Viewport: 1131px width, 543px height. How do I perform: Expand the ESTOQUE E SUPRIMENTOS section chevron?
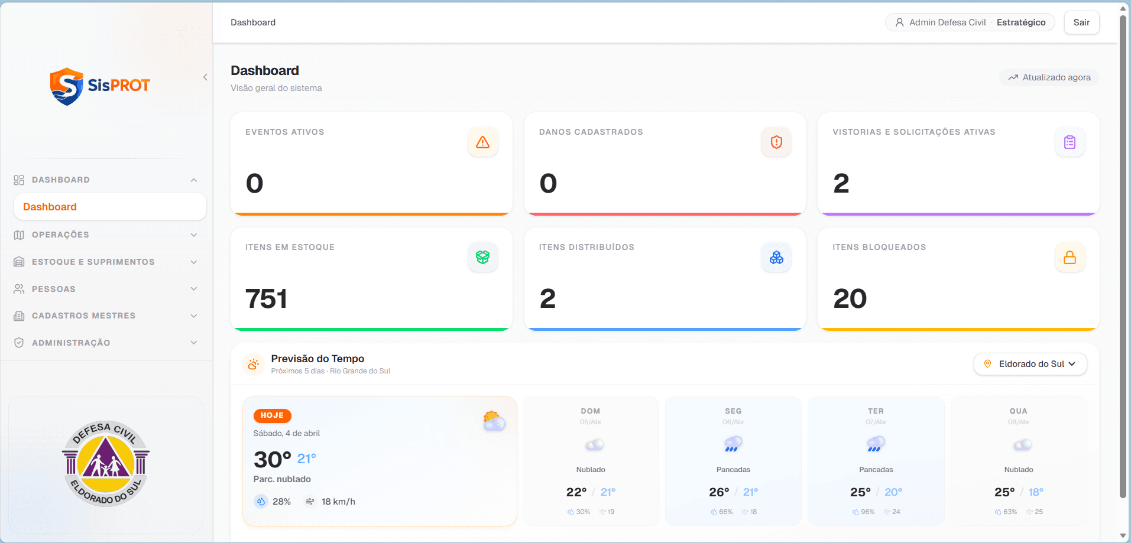coord(194,262)
